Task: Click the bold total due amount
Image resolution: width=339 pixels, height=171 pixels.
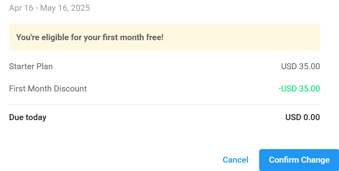Action: [302, 117]
